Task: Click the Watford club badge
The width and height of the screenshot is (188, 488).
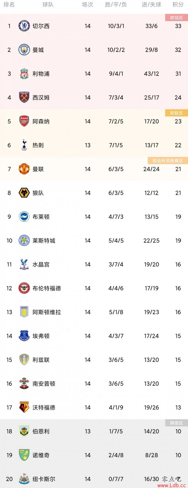Action: click(x=24, y=408)
